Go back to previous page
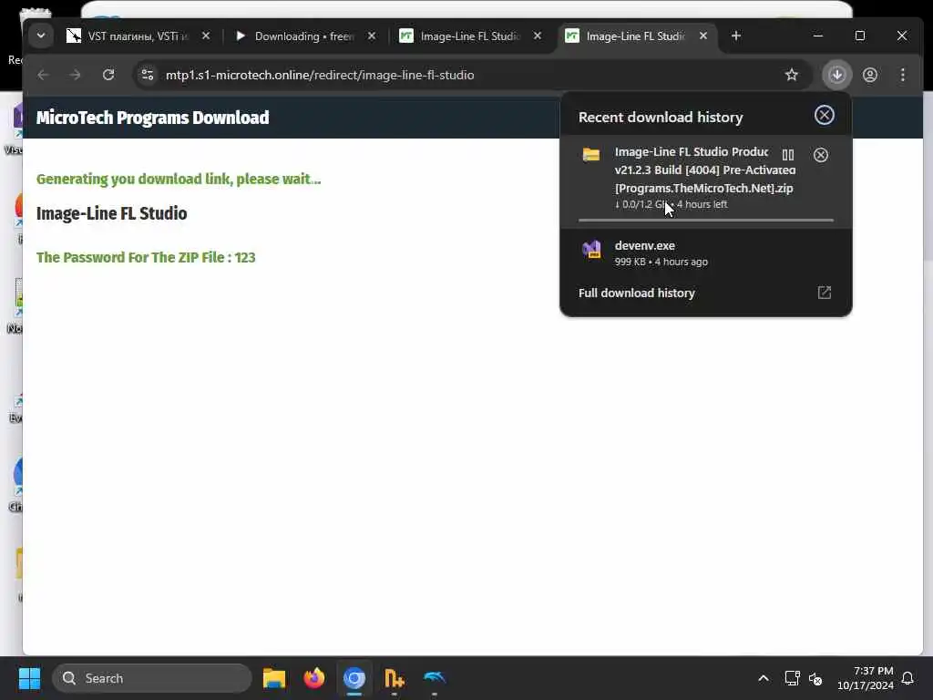933x700 pixels. [43, 75]
